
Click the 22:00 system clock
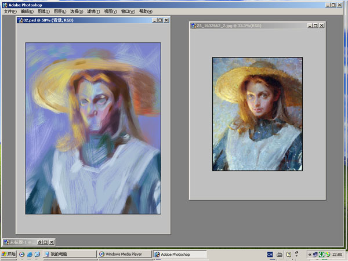click(x=337, y=255)
